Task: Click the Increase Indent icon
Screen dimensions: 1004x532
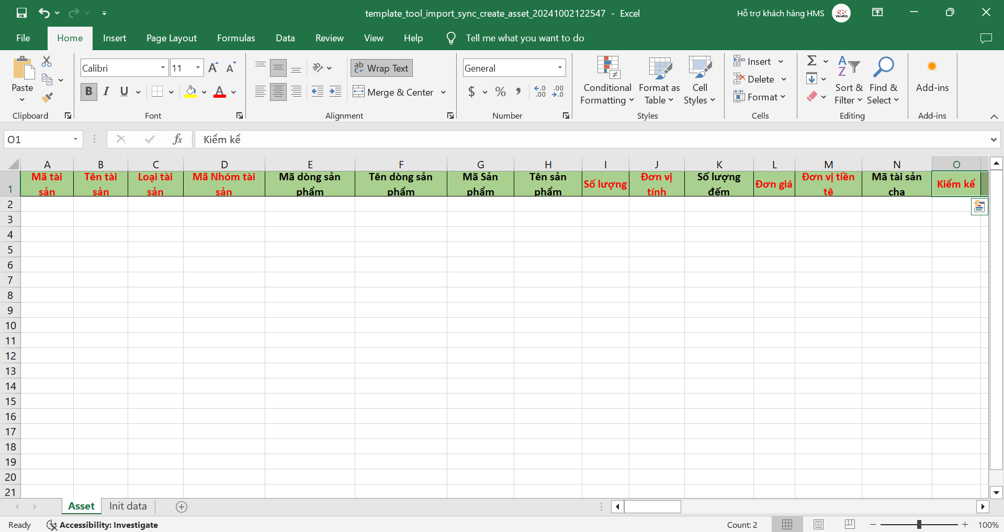Action: 335,92
